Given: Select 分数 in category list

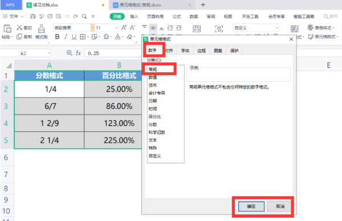Looking at the screenshot, I should click(152, 124).
